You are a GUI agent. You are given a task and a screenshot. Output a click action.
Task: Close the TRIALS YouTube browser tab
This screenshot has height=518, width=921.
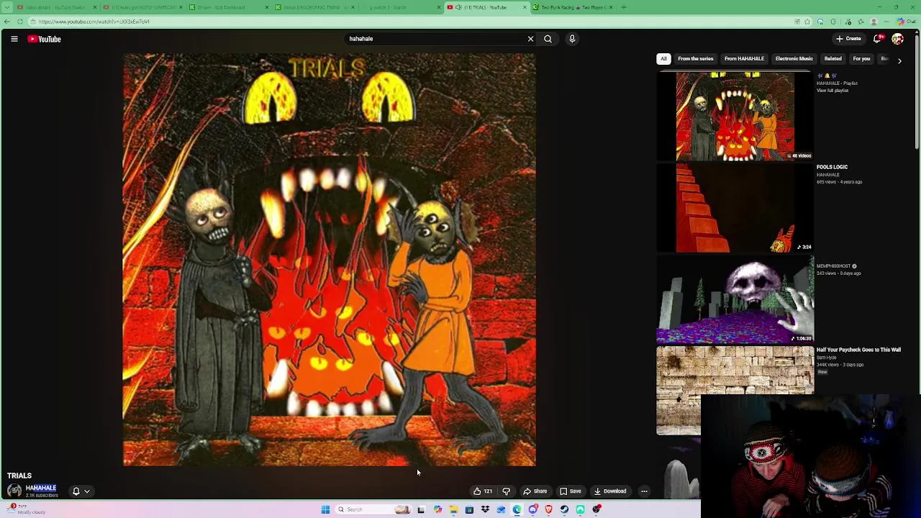[x=525, y=7]
